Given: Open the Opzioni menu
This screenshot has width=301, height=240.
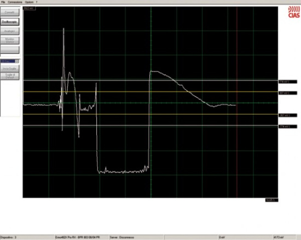Looking at the screenshot, I should pyautogui.click(x=29, y=2).
